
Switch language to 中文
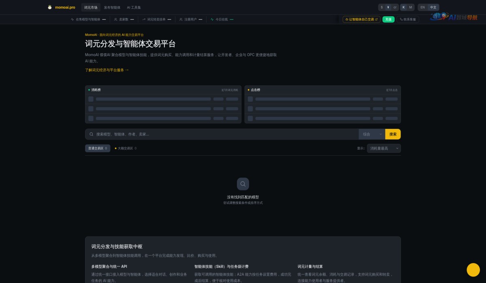point(433,7)
